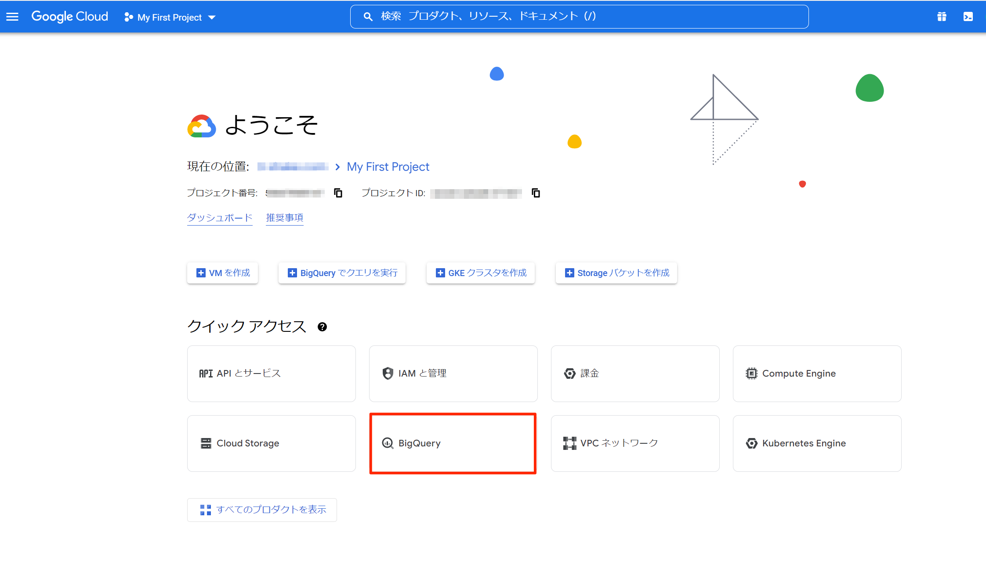986x582 pixels.
Task: Open the 推奨事項 link
Action: [x=285, y=218]
